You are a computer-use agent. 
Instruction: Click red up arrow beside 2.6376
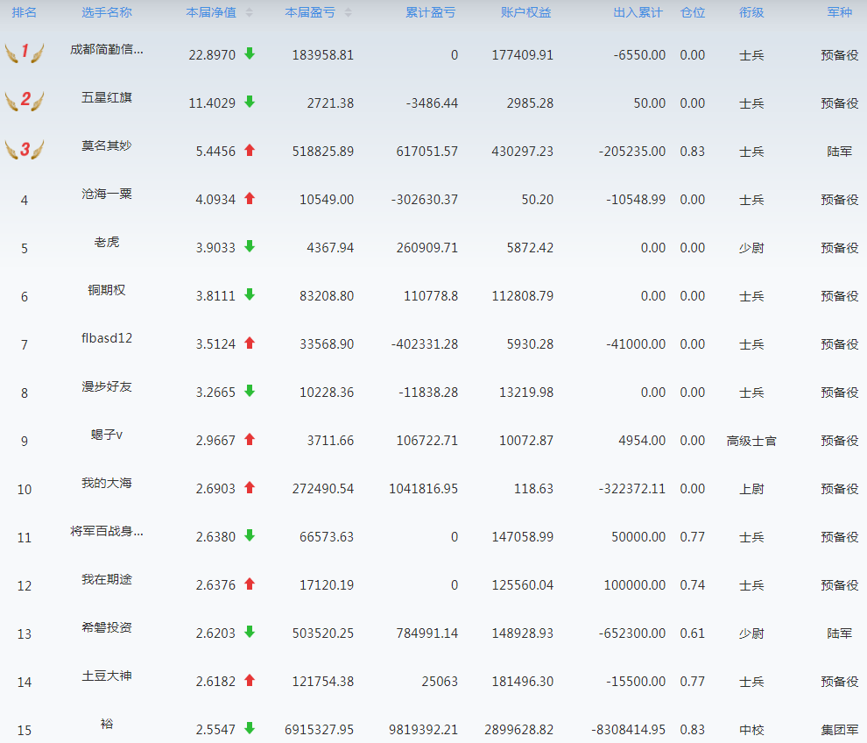(250, 584)
